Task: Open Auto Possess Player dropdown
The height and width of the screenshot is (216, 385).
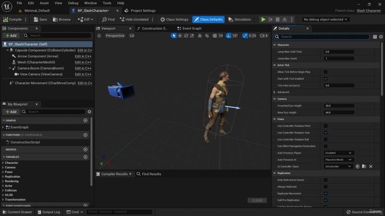Action: 339,153
